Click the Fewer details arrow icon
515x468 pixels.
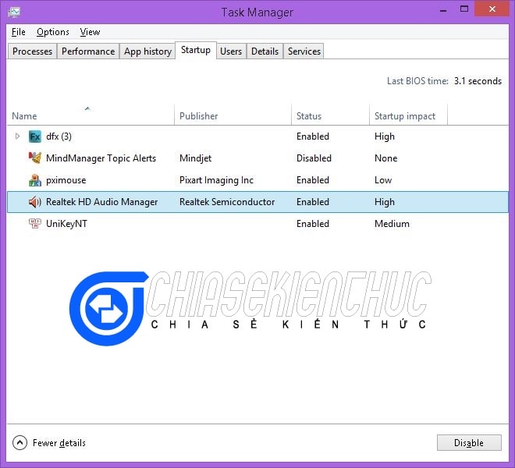pos(20,443)
